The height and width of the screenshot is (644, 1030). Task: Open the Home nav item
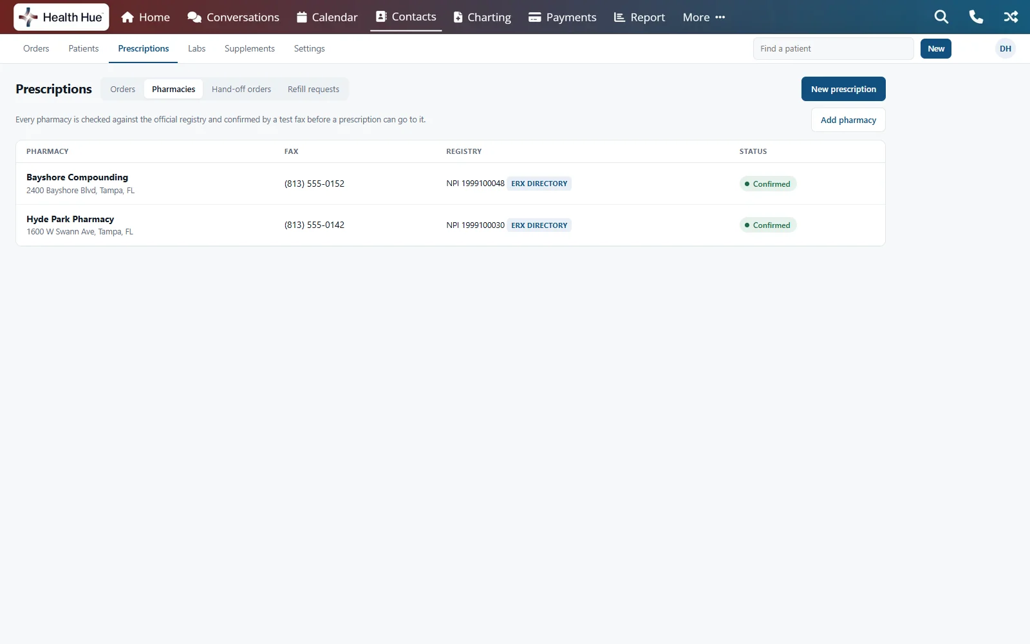coord(145,17)
